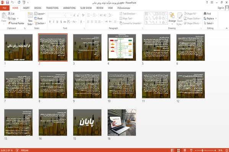Expand the Section dropdown
This screenshot has height=152, width=229.
40,23
